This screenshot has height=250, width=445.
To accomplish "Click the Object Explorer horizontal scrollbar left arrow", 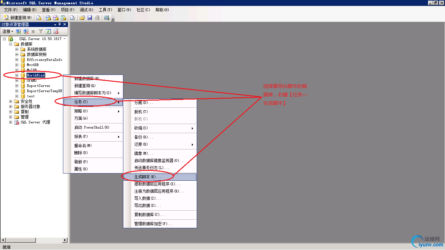I will pyautogui.click(x=3, y=240).
